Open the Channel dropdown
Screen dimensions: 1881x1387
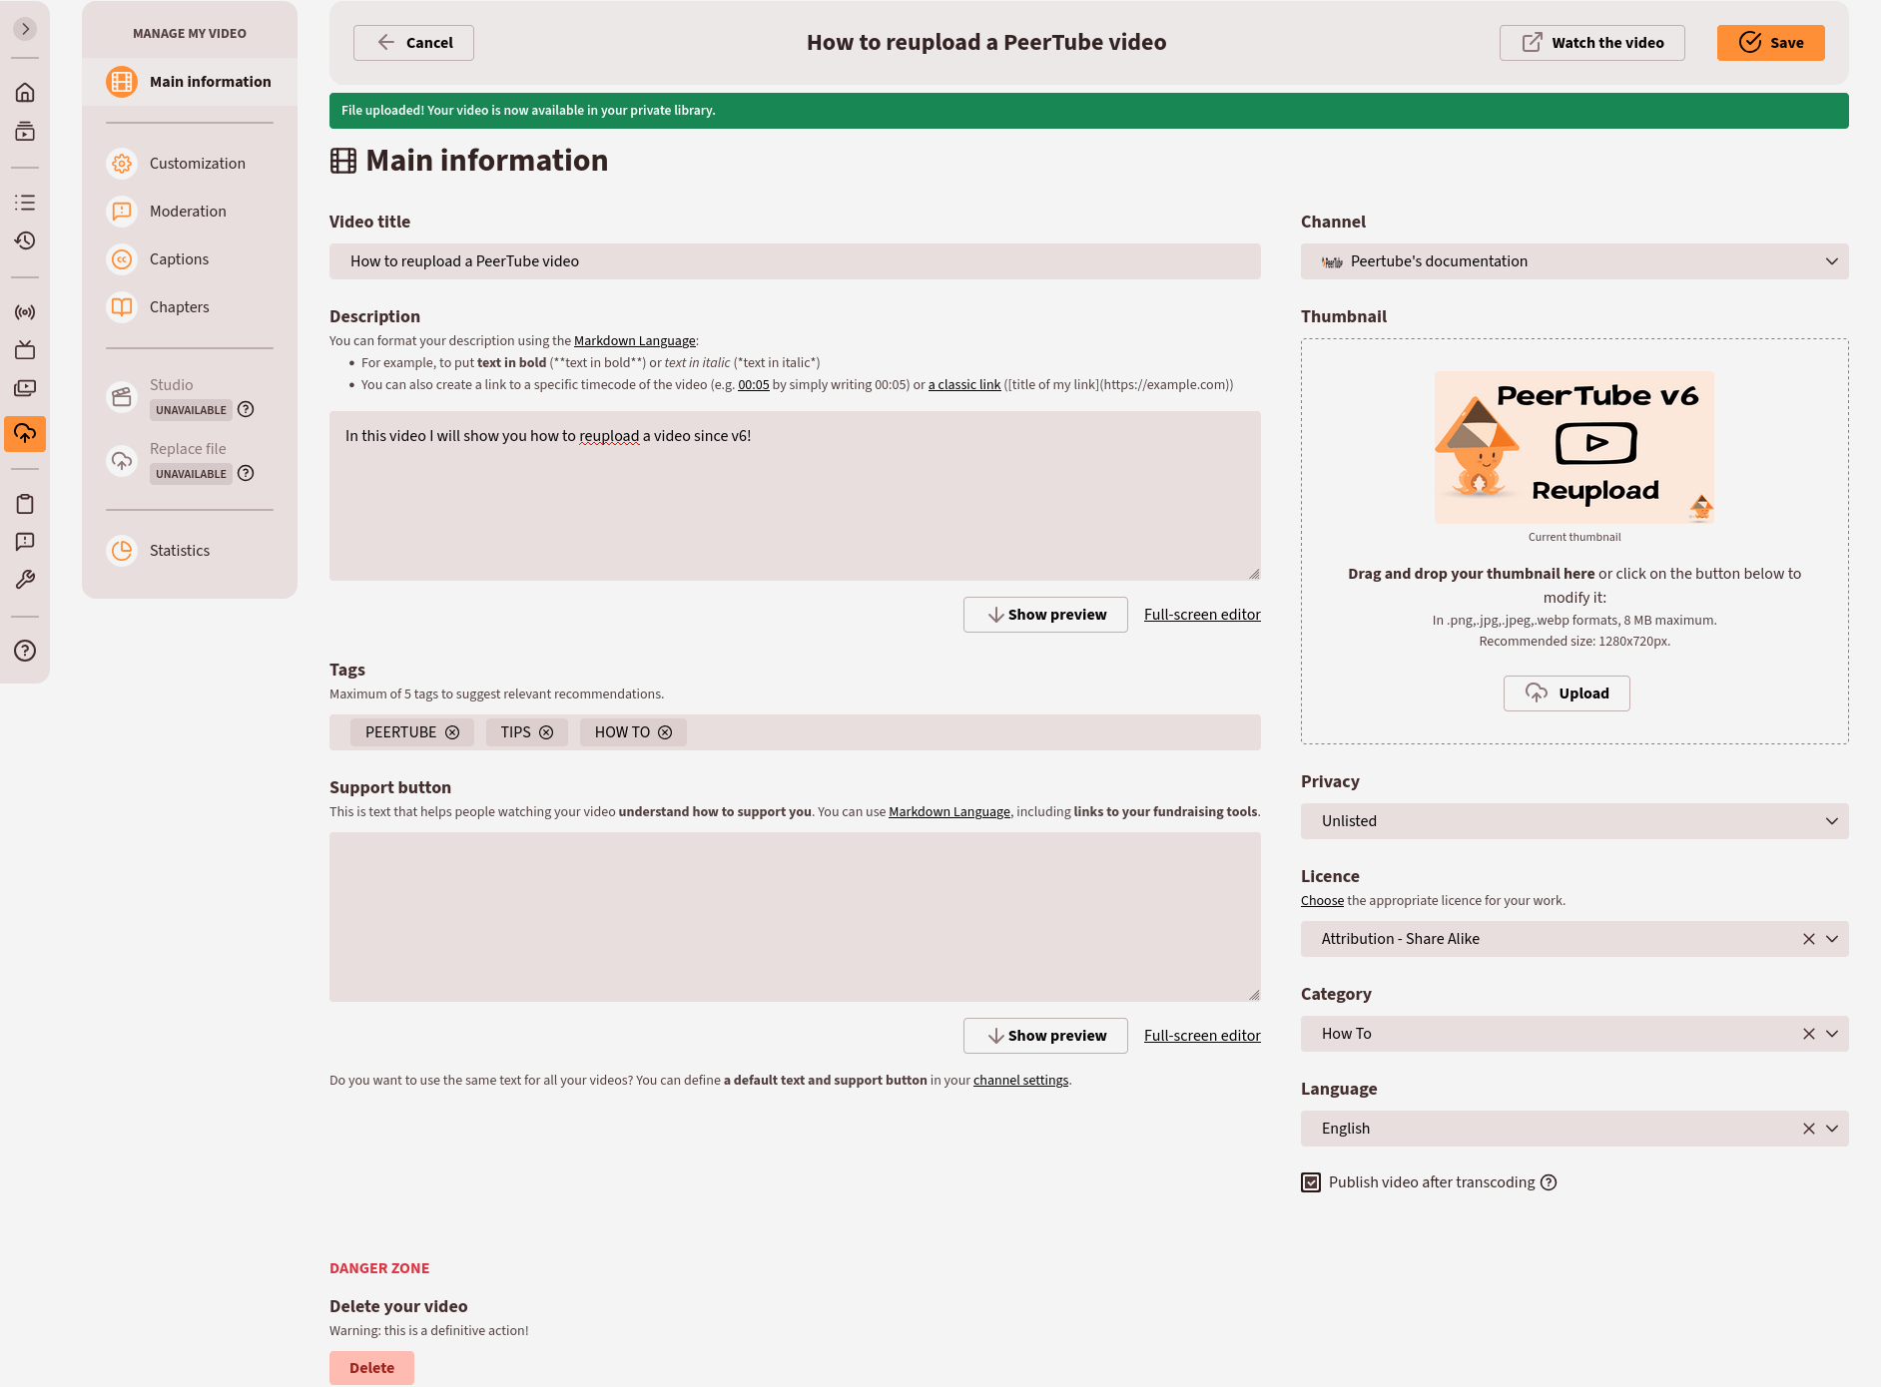pyautogui.click(x=1574, y=261)
